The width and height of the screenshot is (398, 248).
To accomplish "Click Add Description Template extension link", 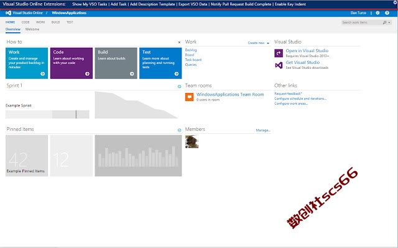I will coord(152,4).
